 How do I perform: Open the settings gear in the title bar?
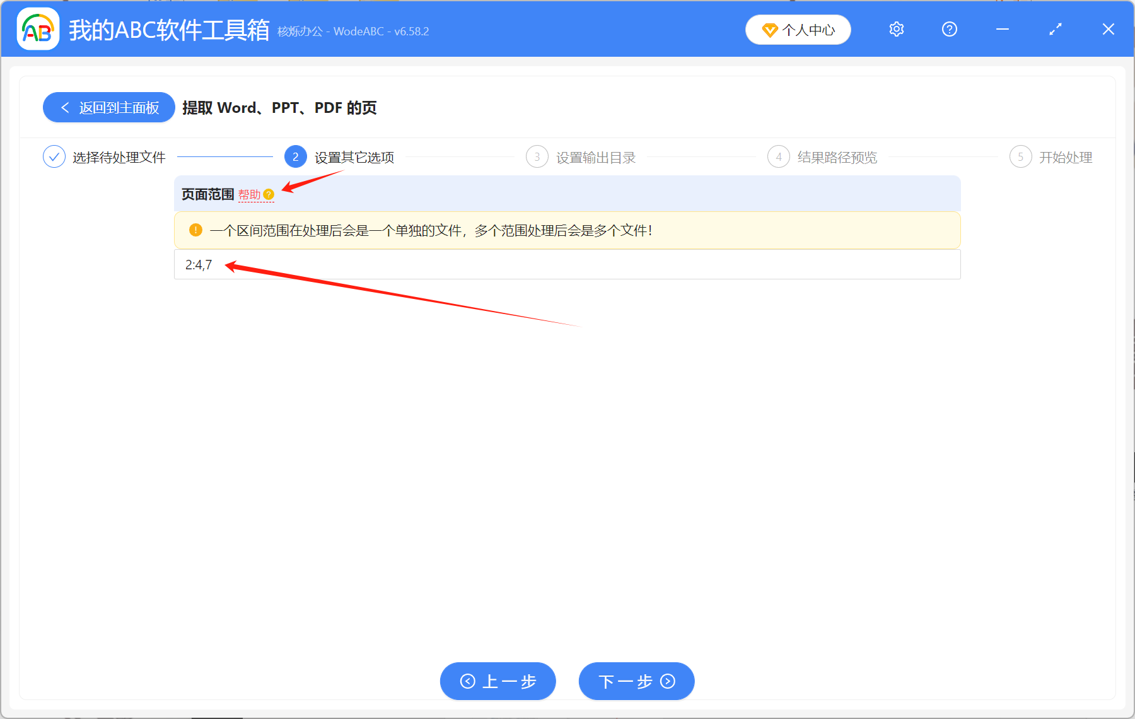(896, 29)
